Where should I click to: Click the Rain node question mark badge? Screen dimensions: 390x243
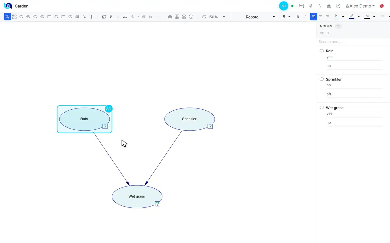[x=105, y=126]
